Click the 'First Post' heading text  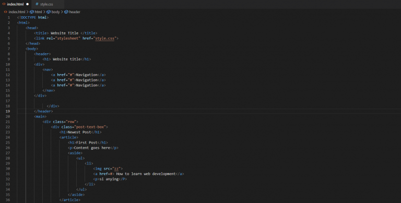point(87,142)
